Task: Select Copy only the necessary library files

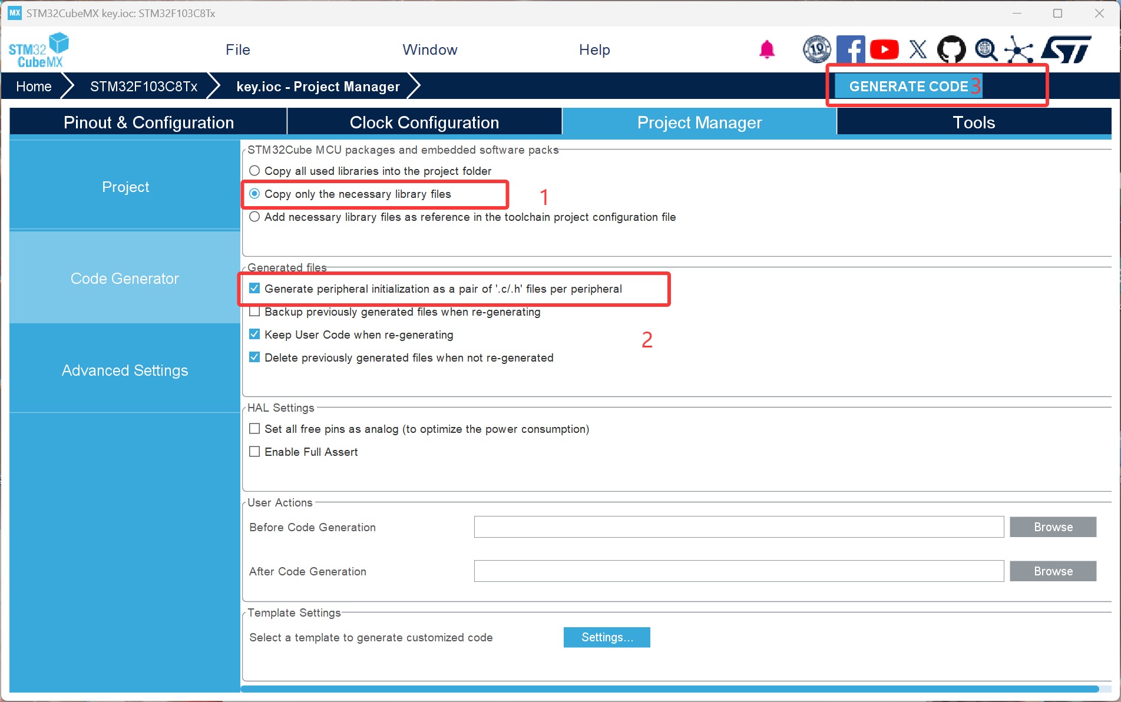Action: tap(254, 194)
